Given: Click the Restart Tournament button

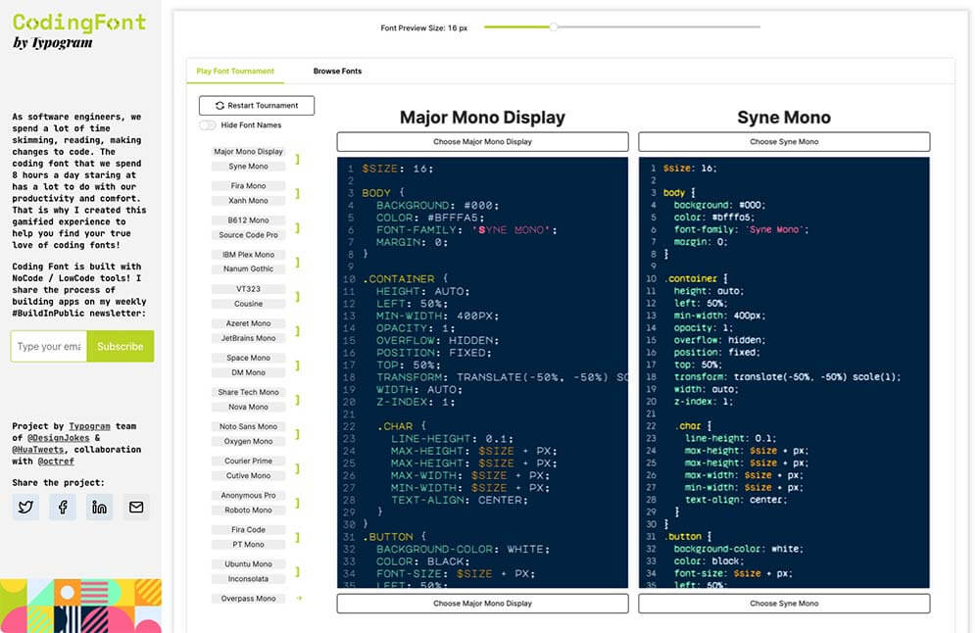Looking at the screenshot, I should [256, 106].
